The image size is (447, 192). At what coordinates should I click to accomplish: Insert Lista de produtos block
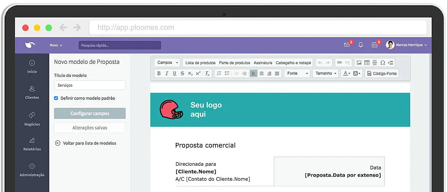(201, 63)
